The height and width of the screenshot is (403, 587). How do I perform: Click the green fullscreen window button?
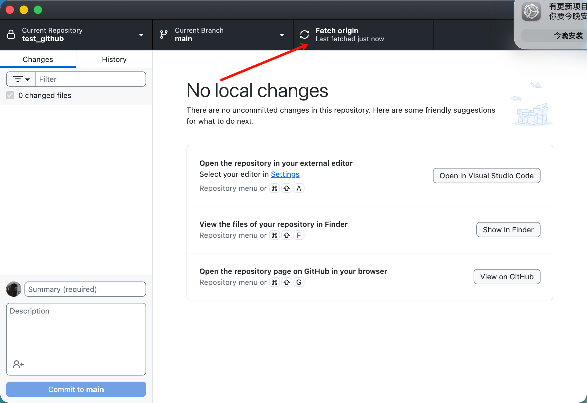coord(38,10)
